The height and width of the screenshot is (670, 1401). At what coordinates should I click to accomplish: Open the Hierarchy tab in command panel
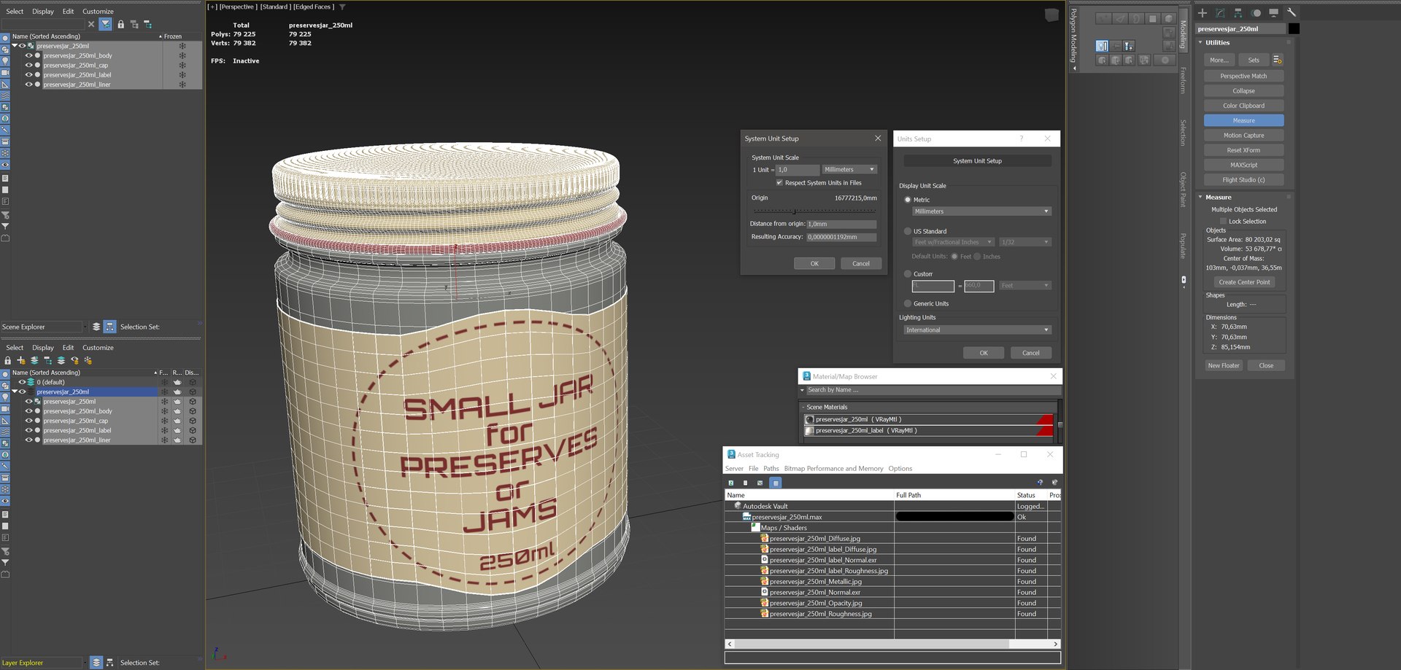pos(1238,12)
